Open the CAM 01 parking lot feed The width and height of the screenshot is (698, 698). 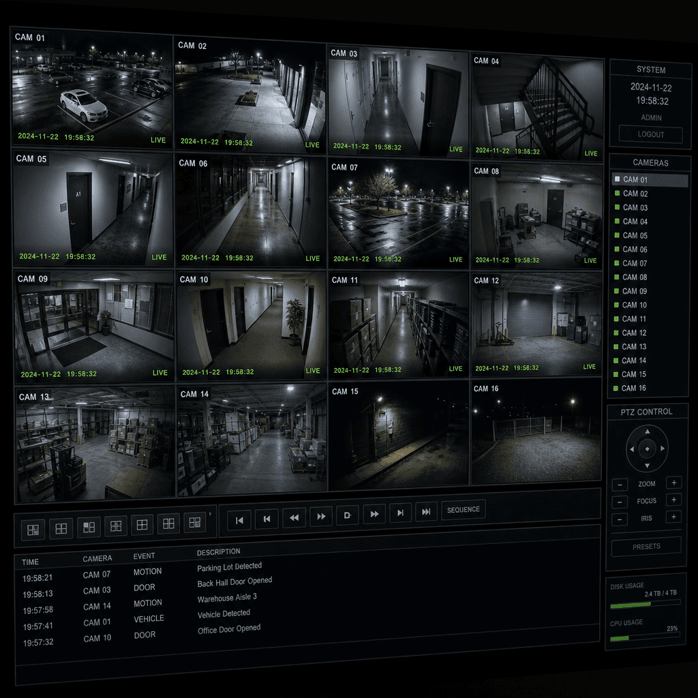[92, 88]
